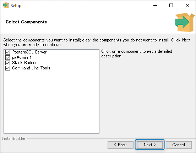Image resolution: width=196 pixels, height=153 pixels.
Task: Cancel the installation
Action: [x=179, y=145]
